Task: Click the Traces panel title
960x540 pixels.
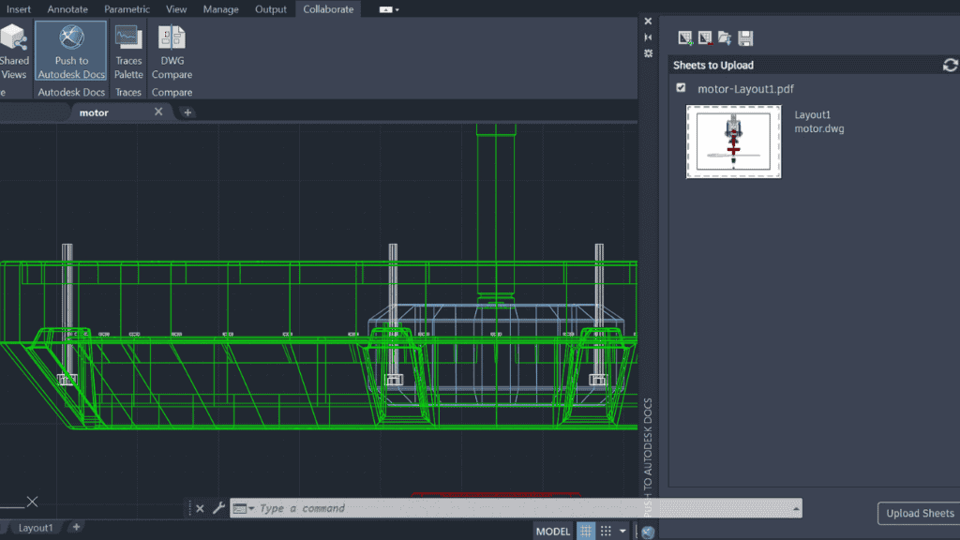Action: pyautogui.click(x=128, y=93)
